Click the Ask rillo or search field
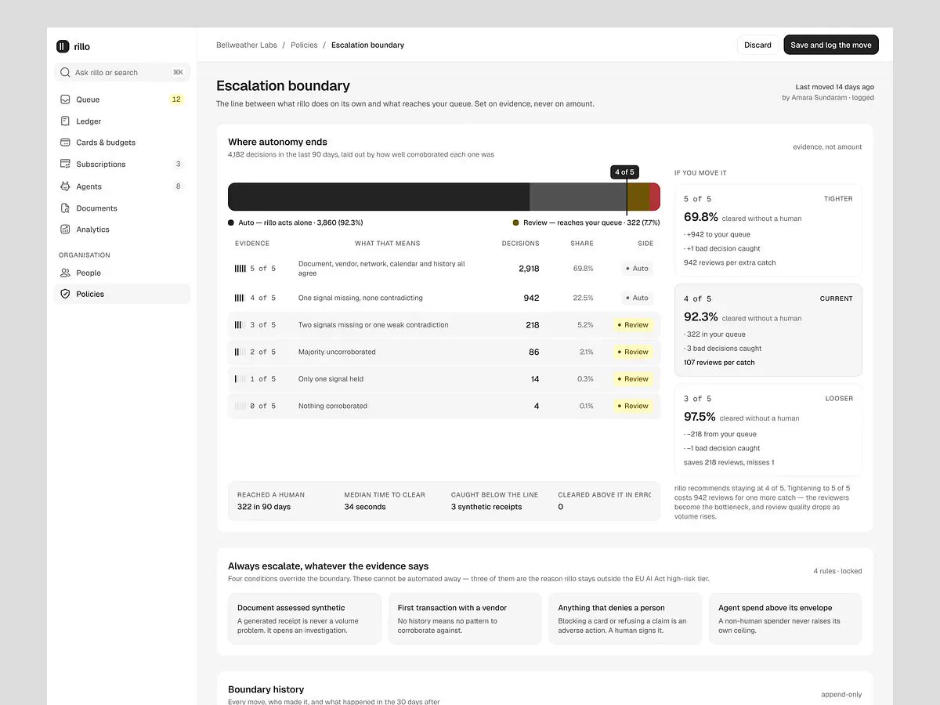This screenshot has height=705, width=940. coord(121,72)
